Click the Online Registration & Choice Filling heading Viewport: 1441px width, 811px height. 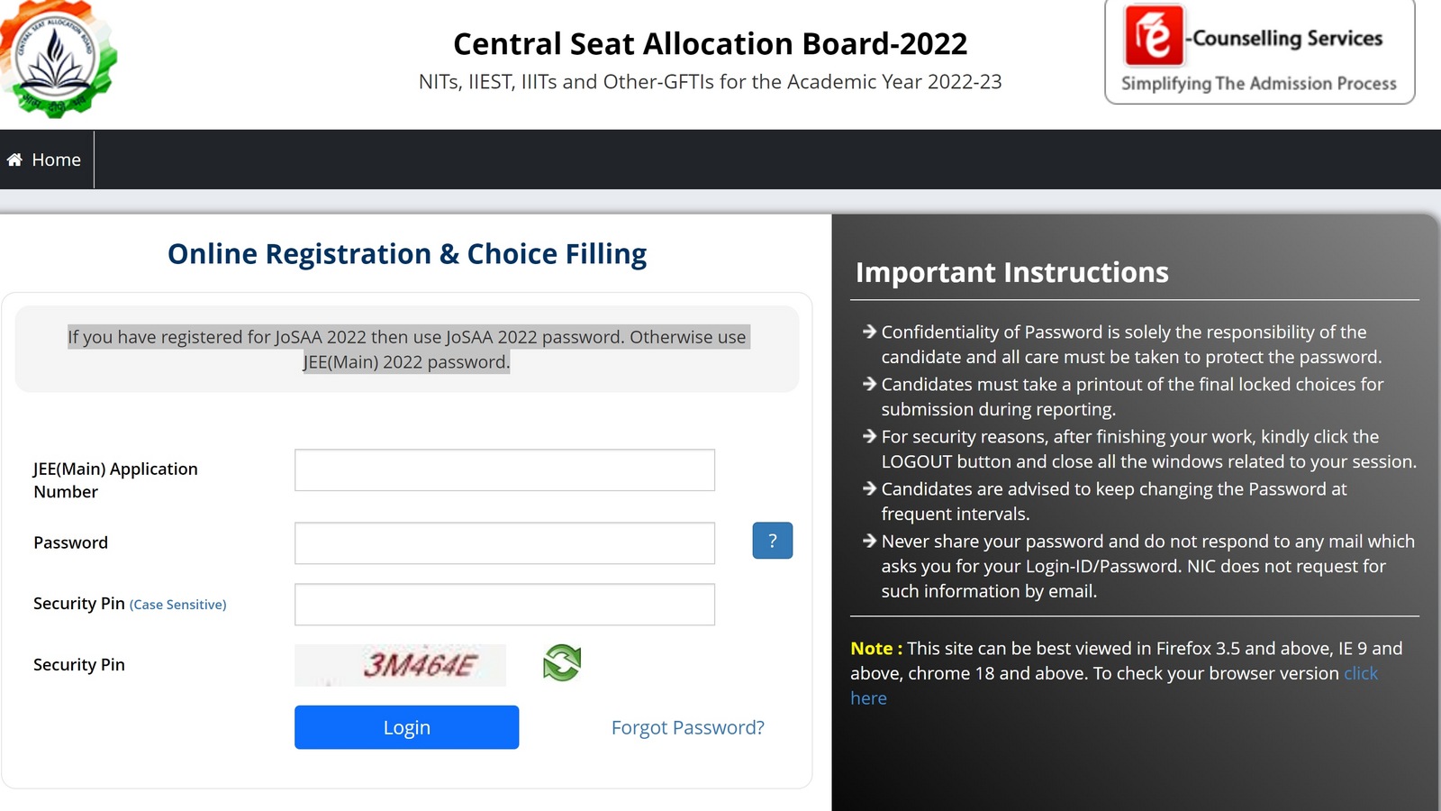point(407,254)
